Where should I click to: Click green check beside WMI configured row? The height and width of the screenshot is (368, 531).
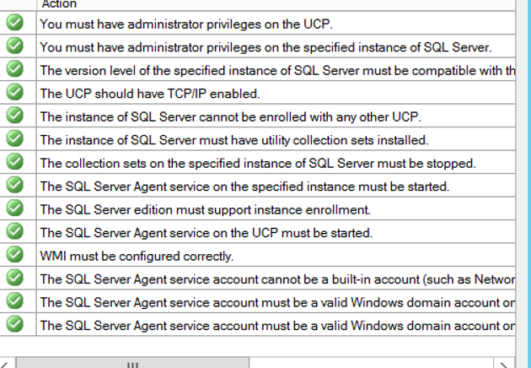pyautogui.click(x=14, y=255)
